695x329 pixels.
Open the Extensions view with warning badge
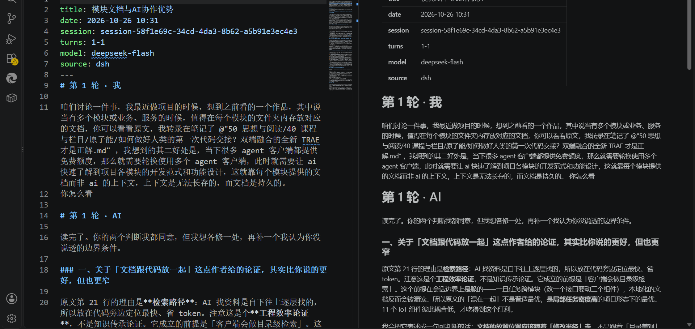(x=12, y=59)
